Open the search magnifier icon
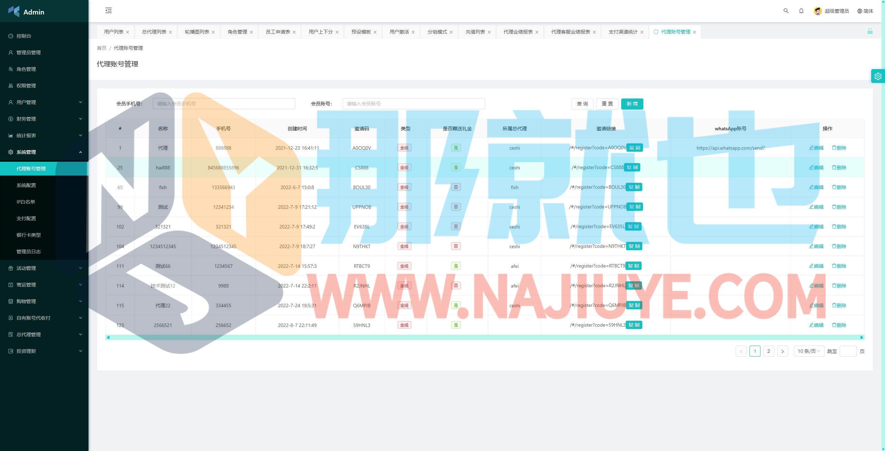This screenshot has width=885, height=451. 786,11
